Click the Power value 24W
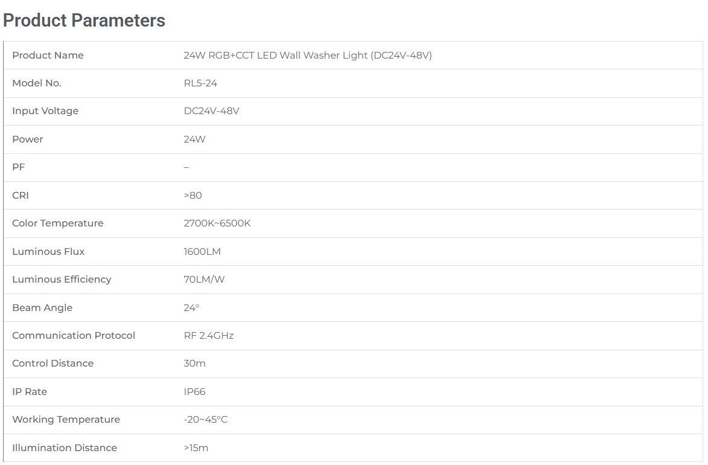Image resolution: width=708 pixels, height=465 pixels. click(x=194, y=139)
